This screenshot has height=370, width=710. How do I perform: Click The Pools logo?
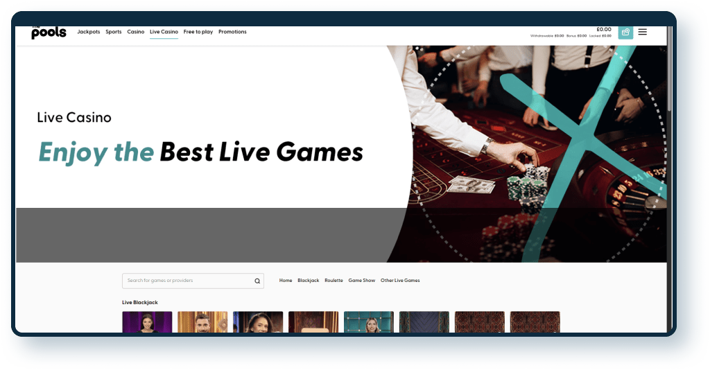(x=49, y=32)
